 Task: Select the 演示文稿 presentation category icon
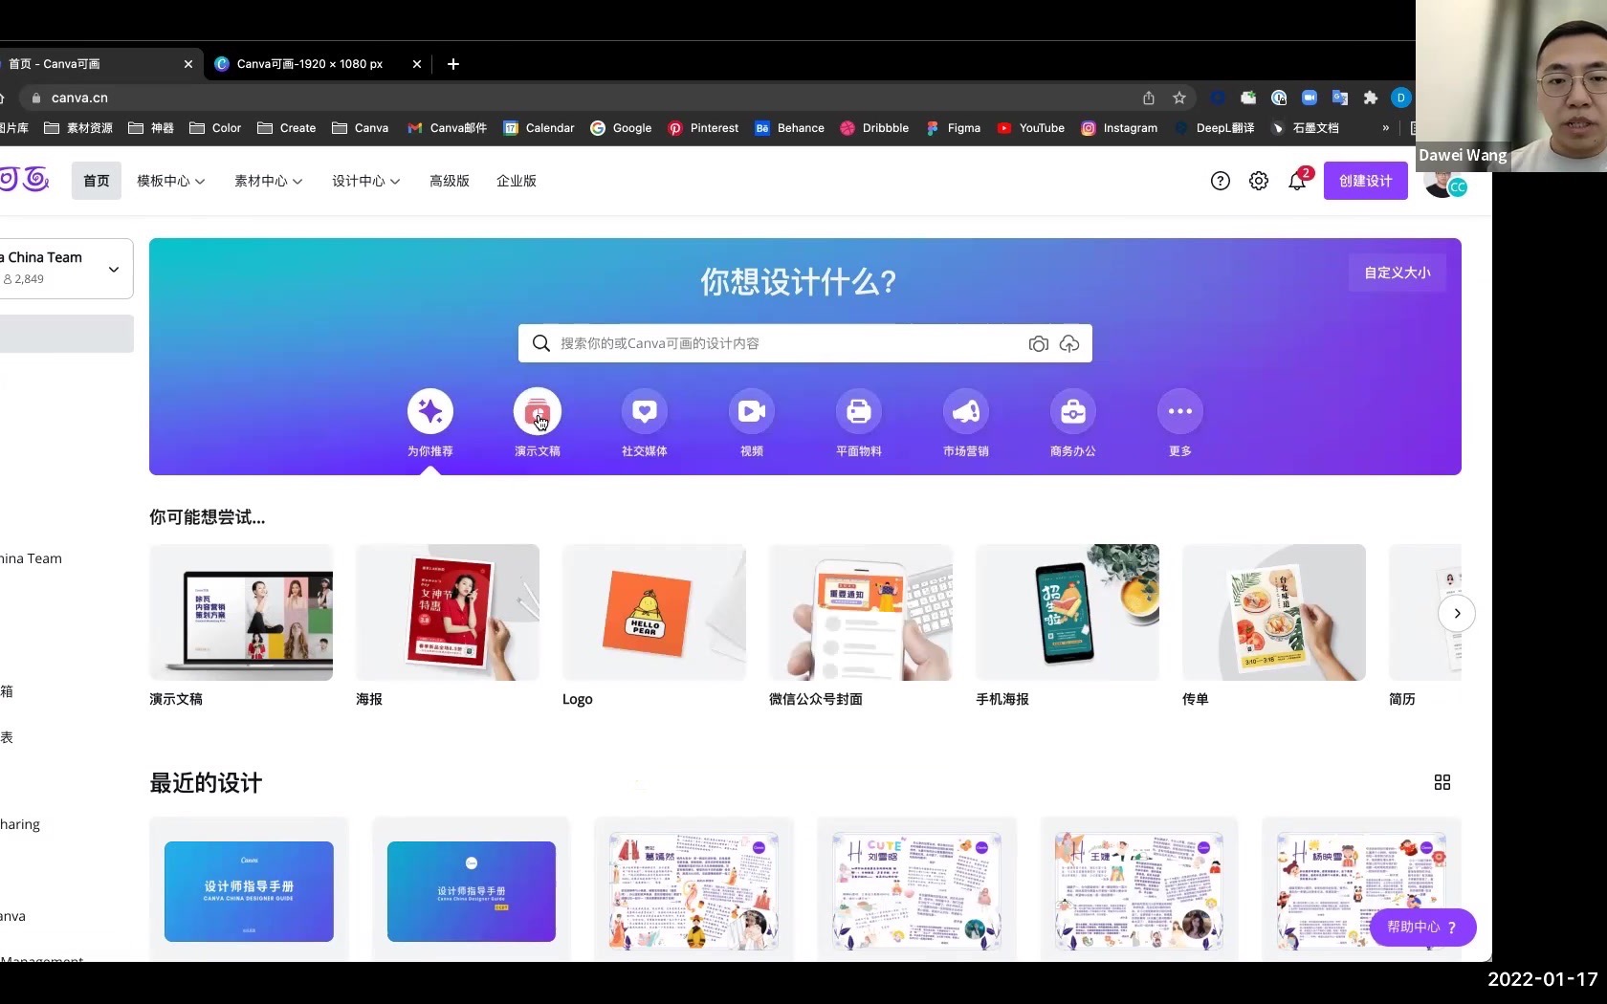click(x=538, y=411)
